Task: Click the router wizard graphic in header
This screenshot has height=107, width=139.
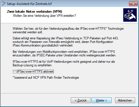Action: (130, 15)
